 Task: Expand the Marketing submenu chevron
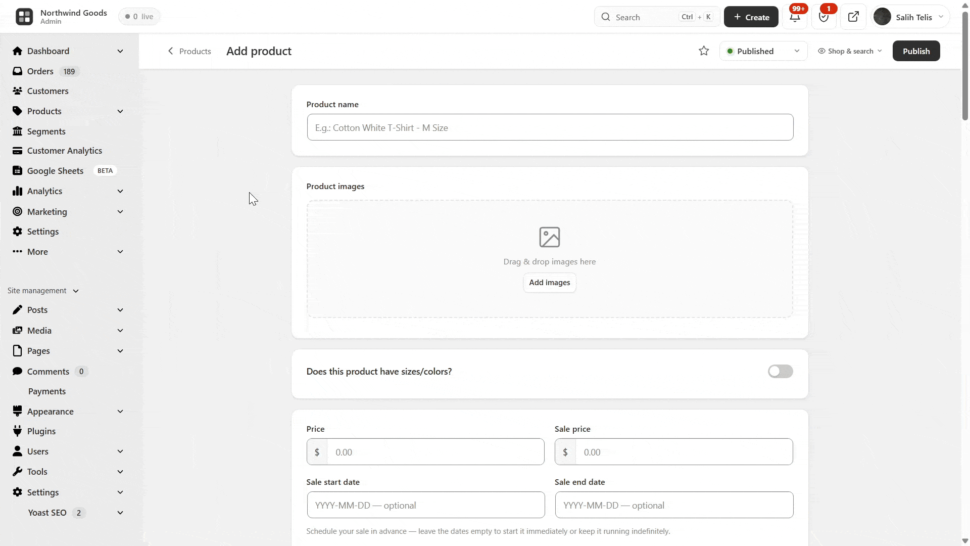(120, 212)
